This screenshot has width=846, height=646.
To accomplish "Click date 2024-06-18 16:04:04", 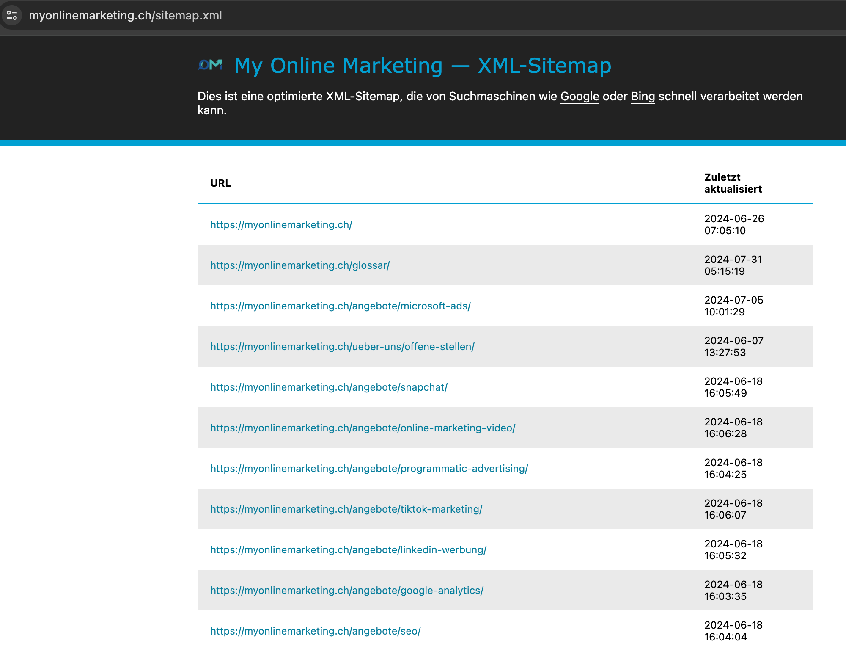I will point(733,631).
